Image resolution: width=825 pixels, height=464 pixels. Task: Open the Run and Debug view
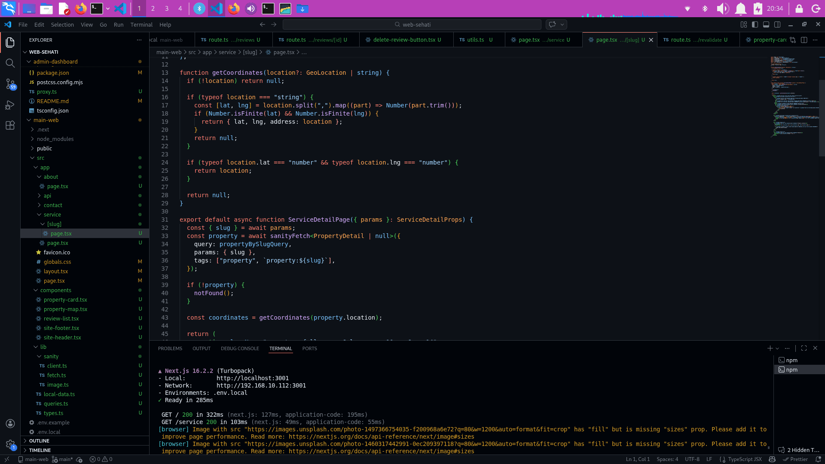point(10,105)
